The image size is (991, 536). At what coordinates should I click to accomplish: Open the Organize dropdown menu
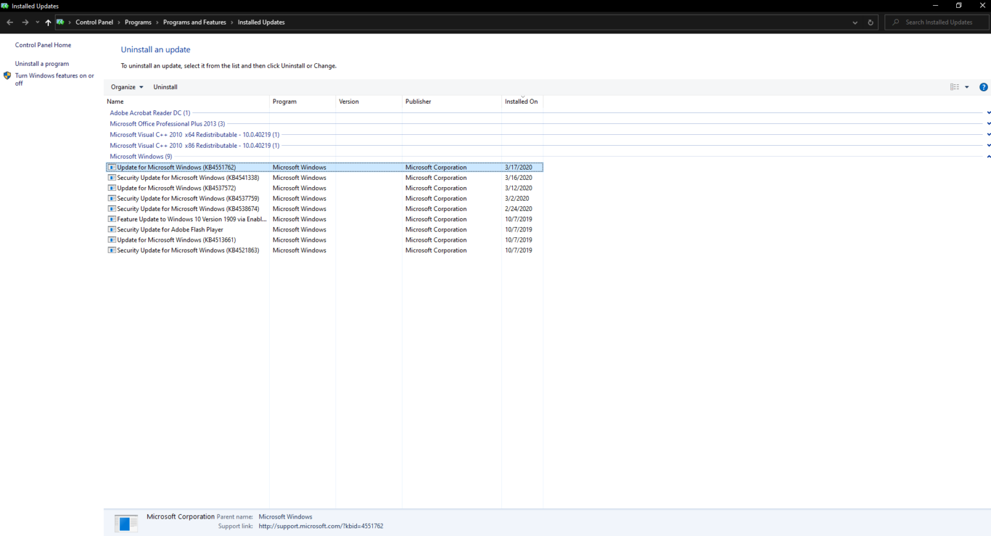[x=126, y=86]
